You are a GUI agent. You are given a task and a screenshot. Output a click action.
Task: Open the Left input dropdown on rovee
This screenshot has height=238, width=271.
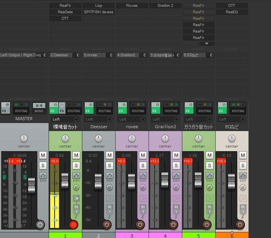click(x=132, y=119)
